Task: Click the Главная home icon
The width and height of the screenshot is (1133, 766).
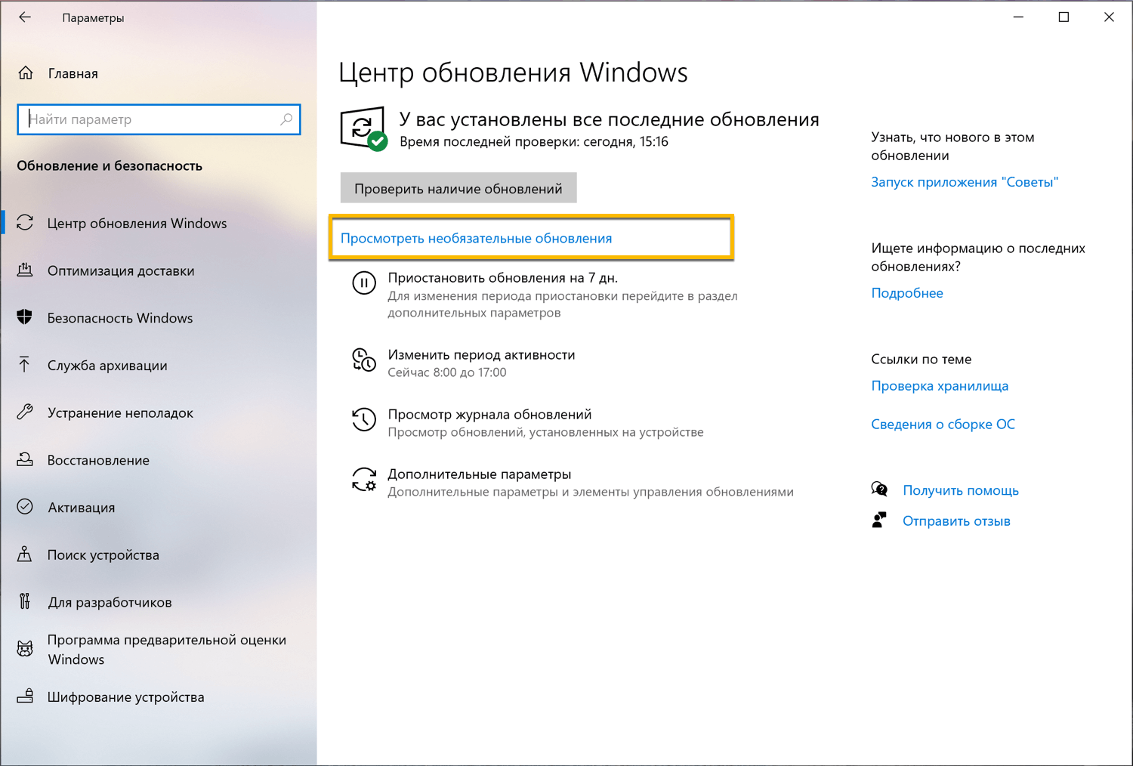Action: (x=26, y=73)
